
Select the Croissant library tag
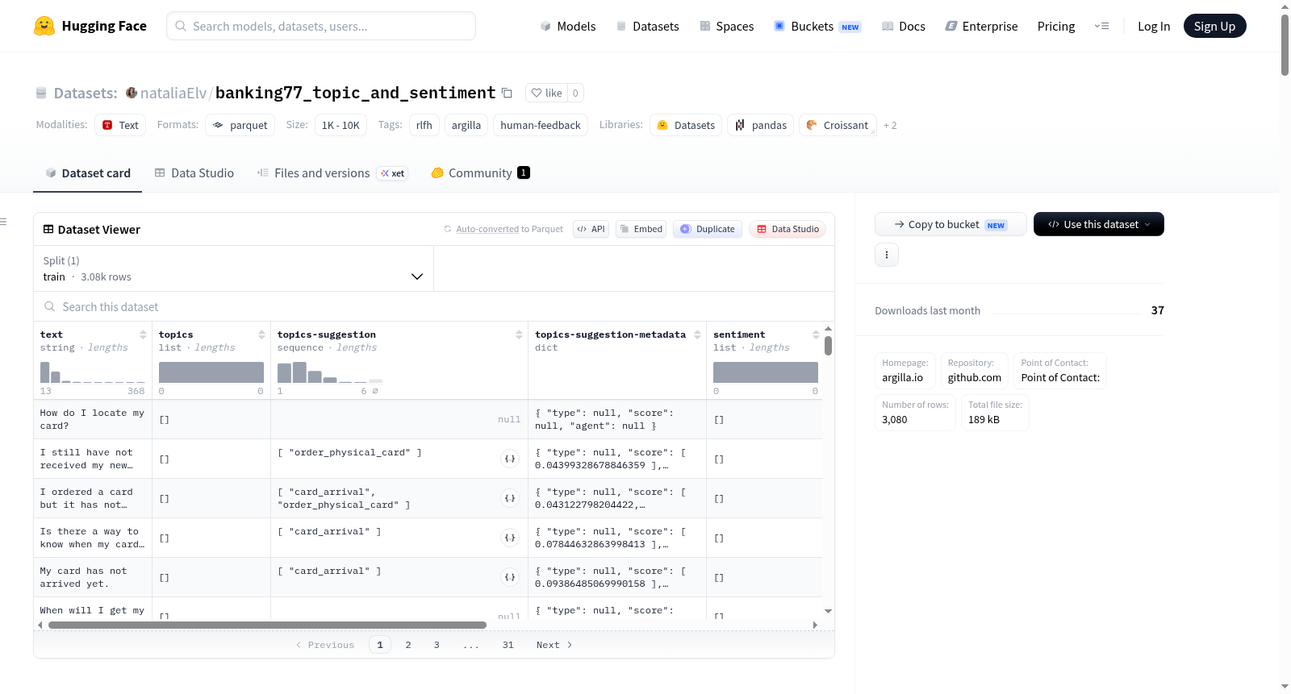(x=838, y=125)
